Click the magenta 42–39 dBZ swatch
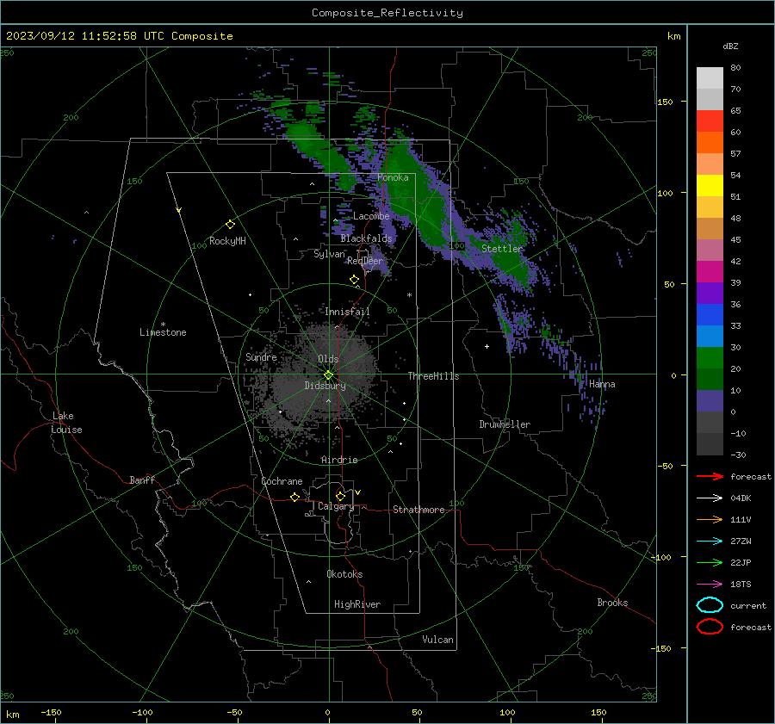Viewport: 775px width, 724px height. click(x=710, y=272)
